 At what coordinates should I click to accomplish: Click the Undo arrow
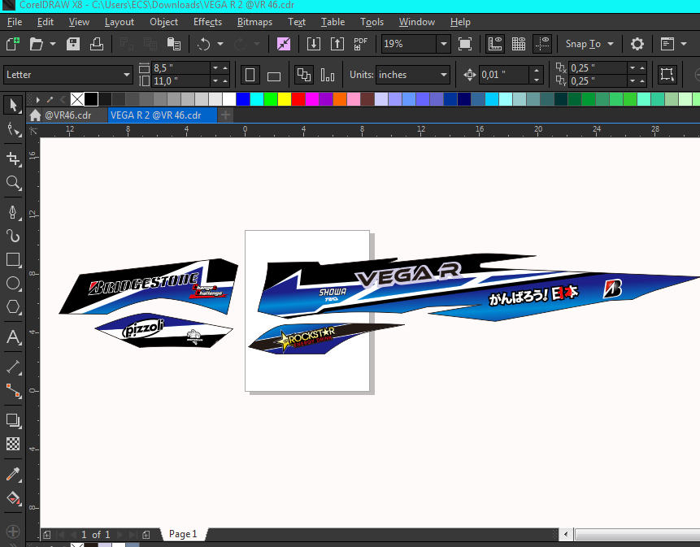(x=203, y=44)
